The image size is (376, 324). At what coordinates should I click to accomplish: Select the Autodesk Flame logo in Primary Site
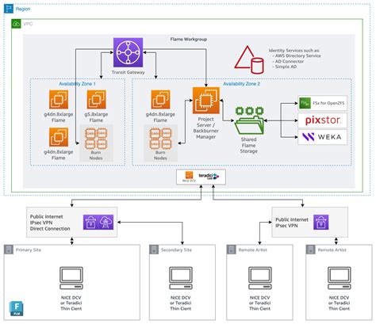coord(17,308)
